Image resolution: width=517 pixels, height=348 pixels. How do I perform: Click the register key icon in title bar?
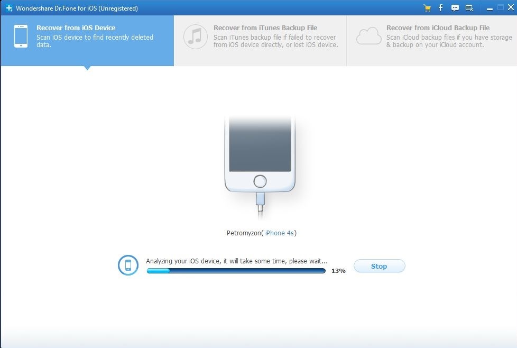(469, 8)
